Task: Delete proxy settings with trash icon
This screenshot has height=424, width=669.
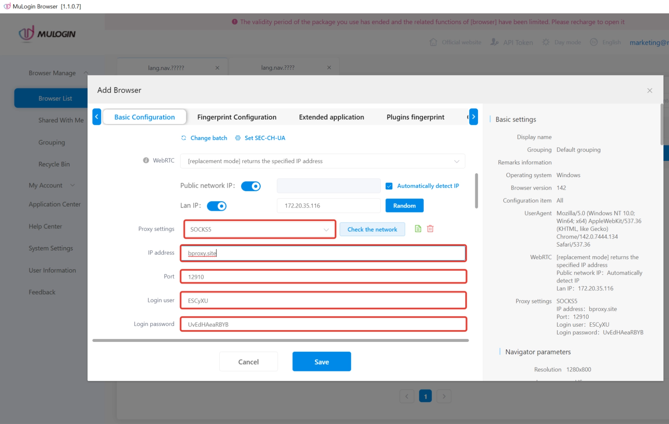Action: (x=430, y=229)
